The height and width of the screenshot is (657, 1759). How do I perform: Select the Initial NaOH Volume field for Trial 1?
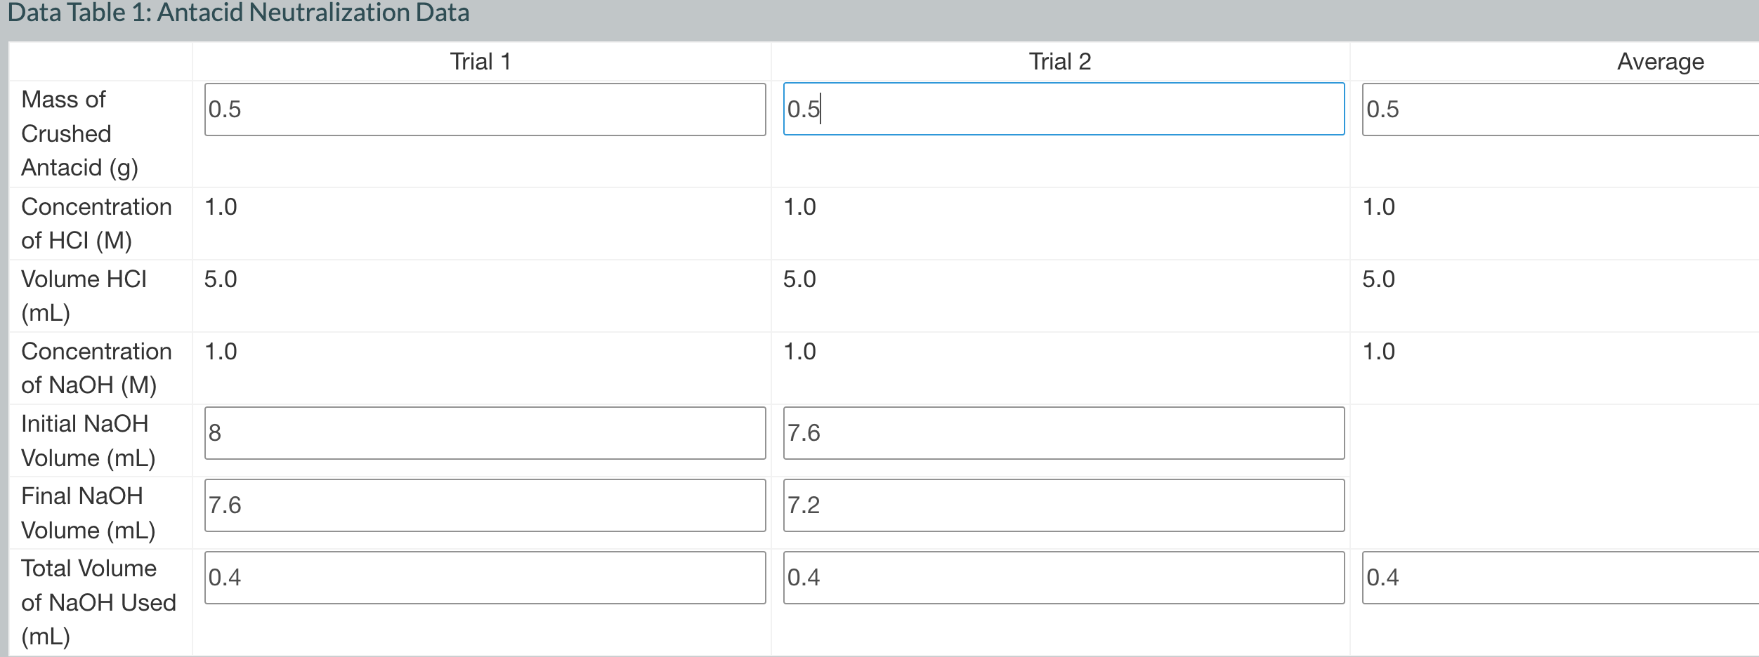tap(485, 434)
